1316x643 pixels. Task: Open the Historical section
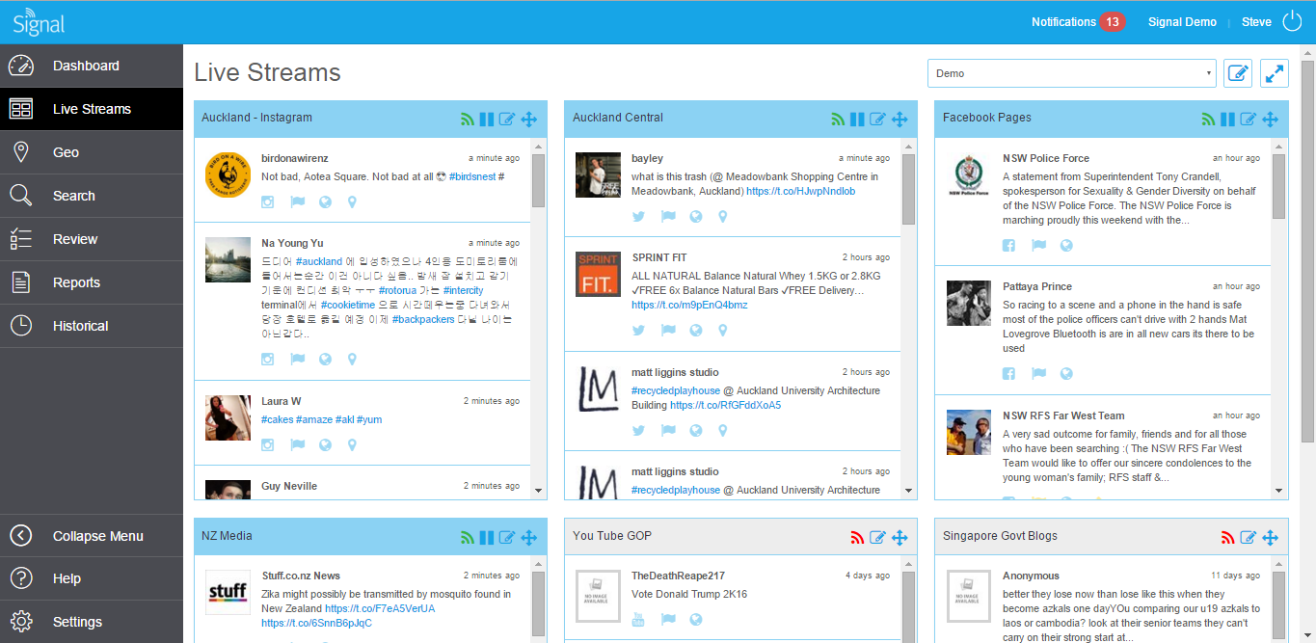92,326
